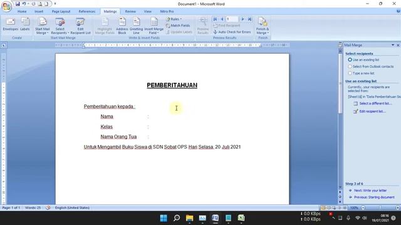Save document from Quick Access toolbar

(x=18, y=4)
